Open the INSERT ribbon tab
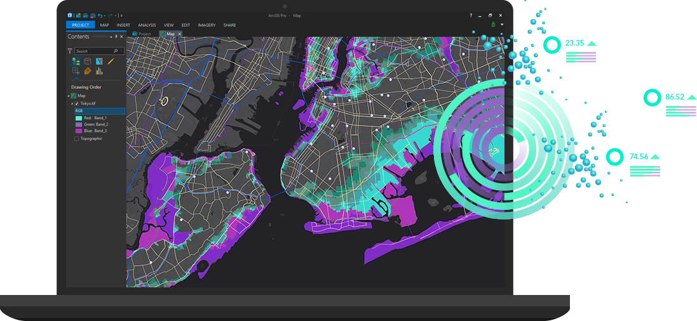Viewport: 697px width, 321px height. pyautogui.click(x=123, y=25)
